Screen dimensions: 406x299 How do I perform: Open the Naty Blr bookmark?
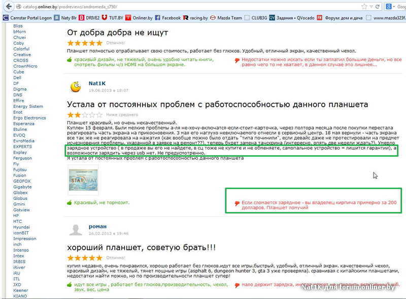pyautogui.click(x=65, y=18)
